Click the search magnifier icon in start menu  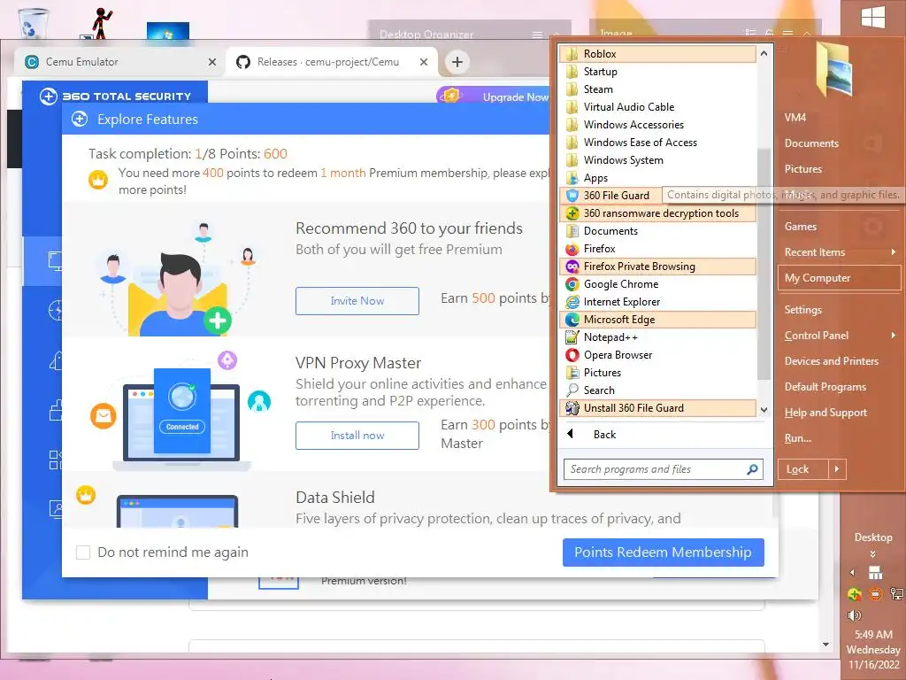[752, 469]
